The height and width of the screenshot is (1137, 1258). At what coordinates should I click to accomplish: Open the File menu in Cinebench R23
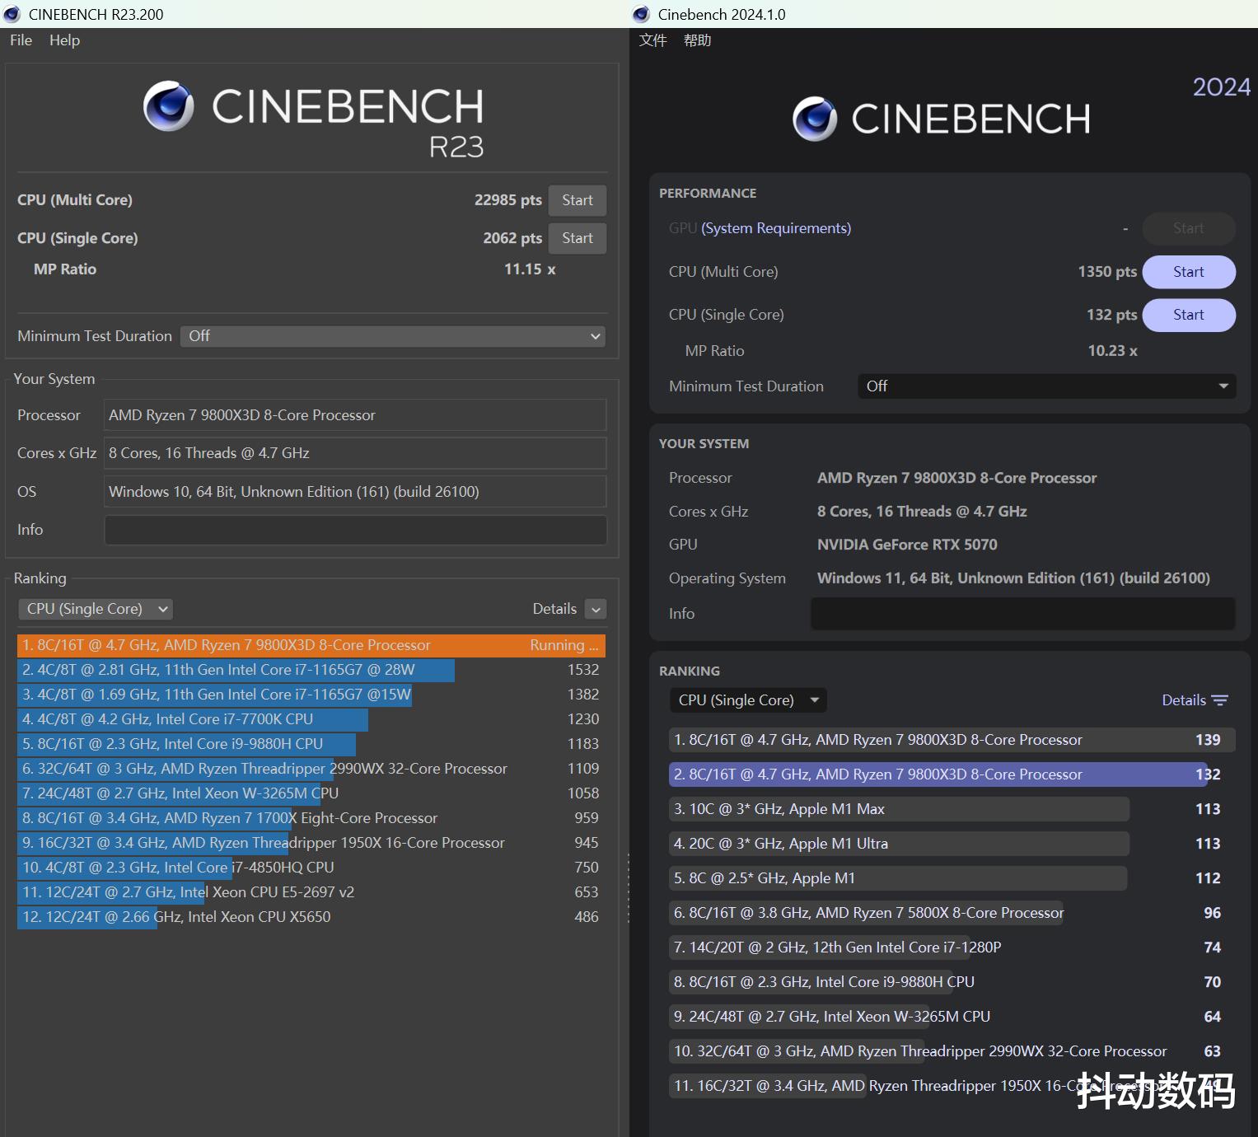pyautogui.click(x=21, y=40)
